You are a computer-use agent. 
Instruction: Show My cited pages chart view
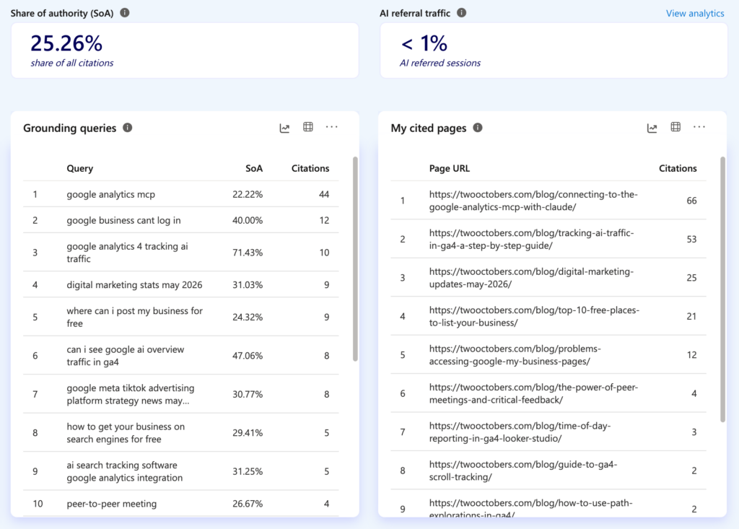click(652, 128)
